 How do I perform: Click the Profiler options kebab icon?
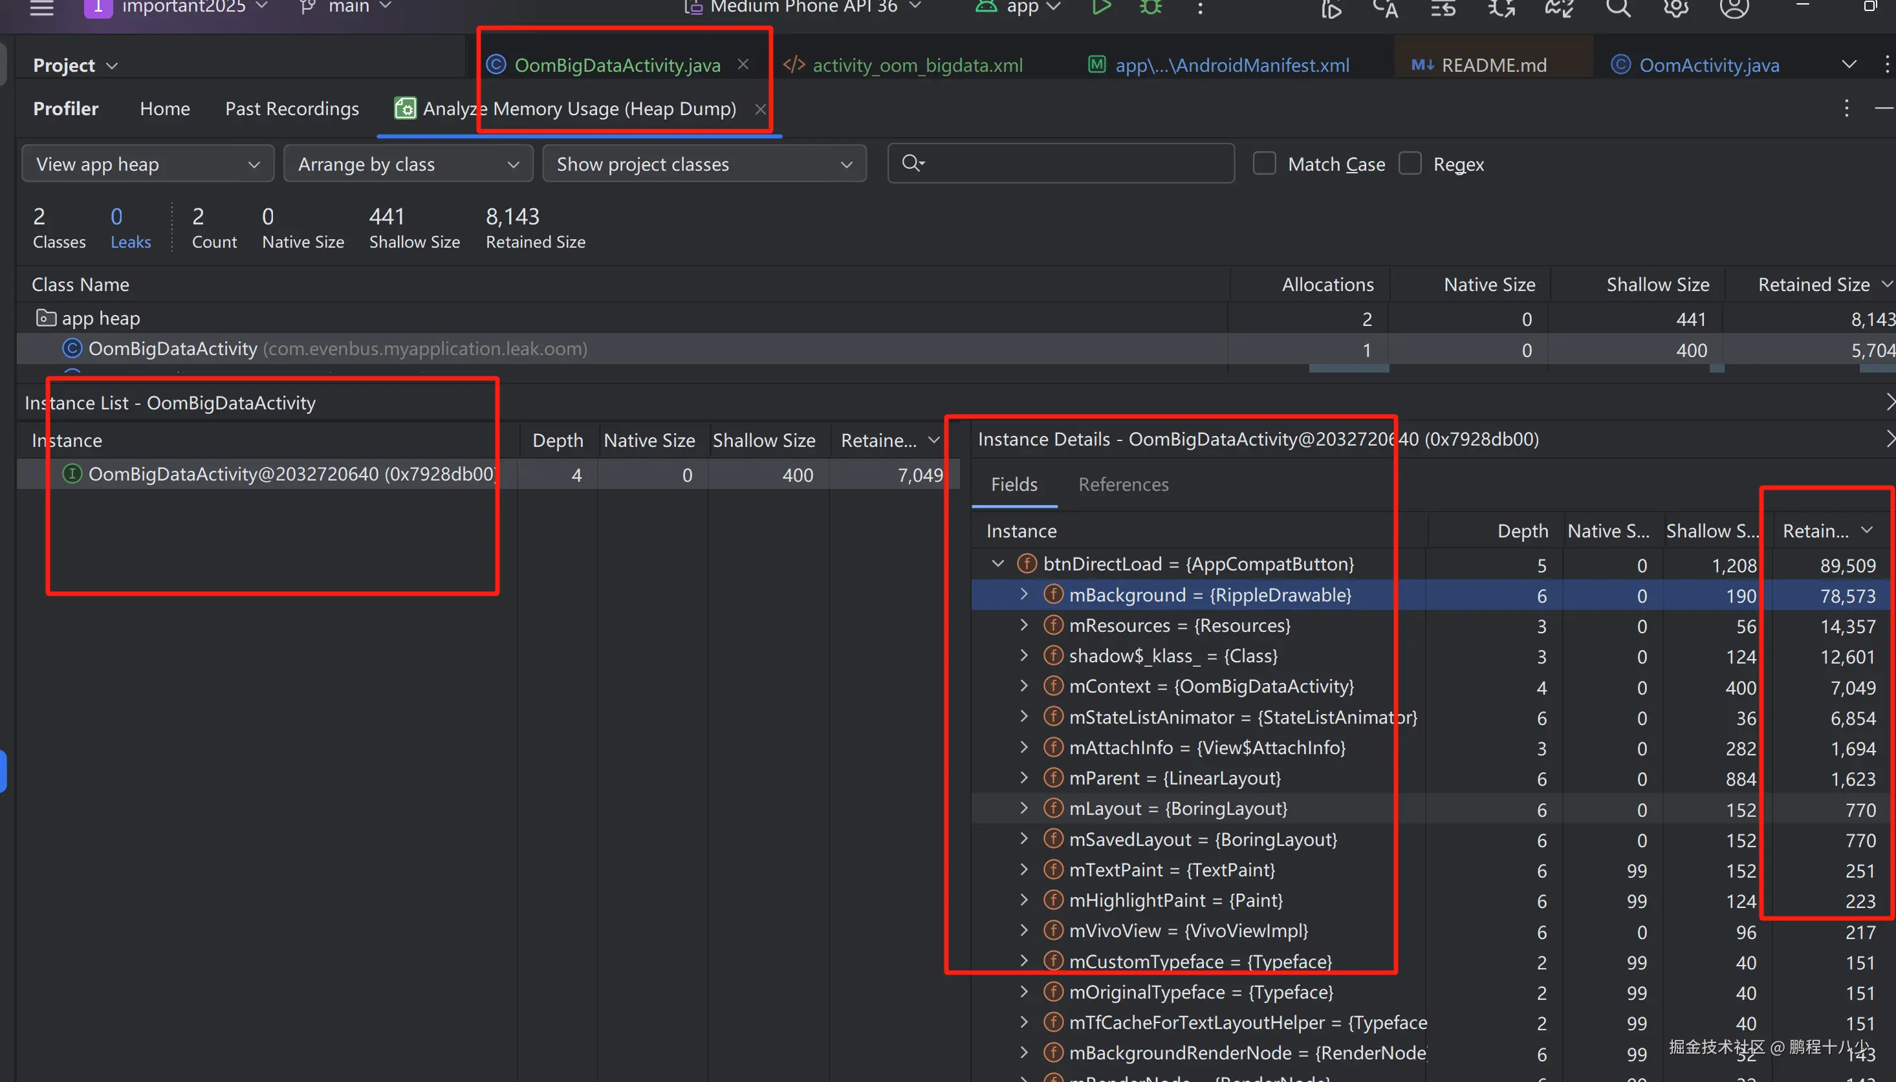coord(1846,109)
